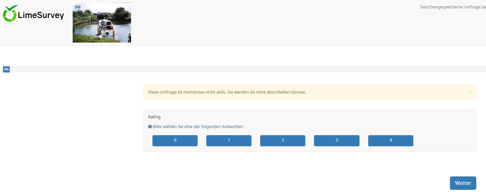The height and width of the screenshot is (195, 486).
Task: Click the LimeSurvey wordmark text
Action: point(41,15)
